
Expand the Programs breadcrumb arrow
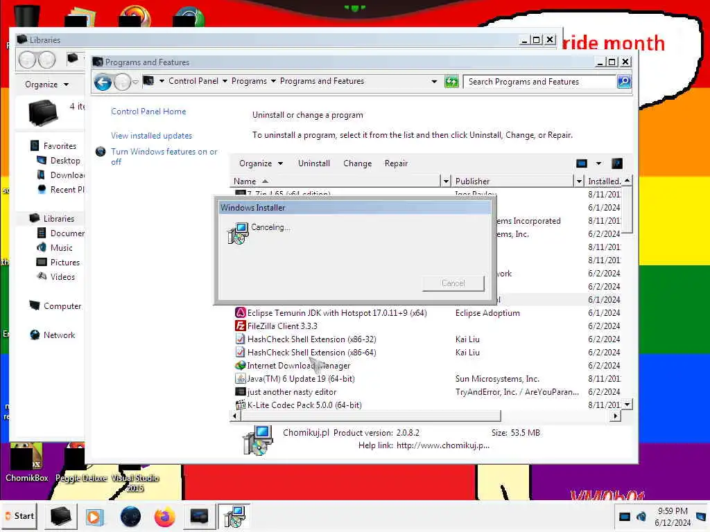[273, 81]
